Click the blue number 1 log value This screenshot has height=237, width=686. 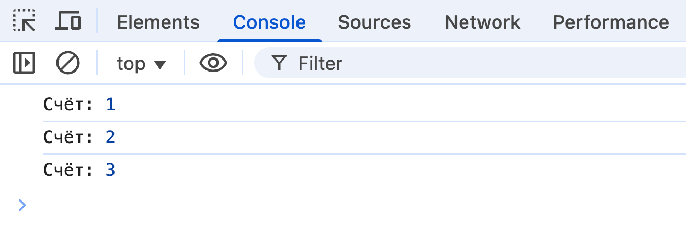pos(110,105)
